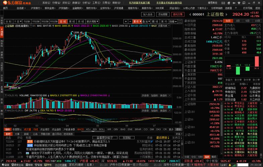Toggle fullscreen chart icon

click(x=180, y=21)
